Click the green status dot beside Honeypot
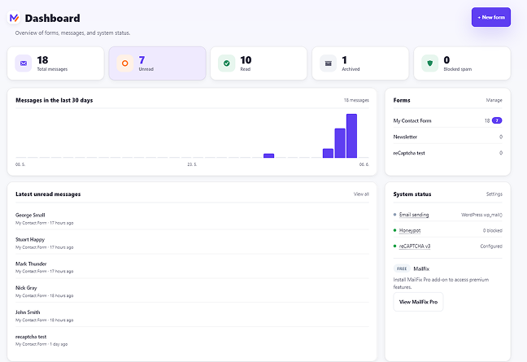The width and height of the screenshot is (527, 362). [x=394, y=230]
